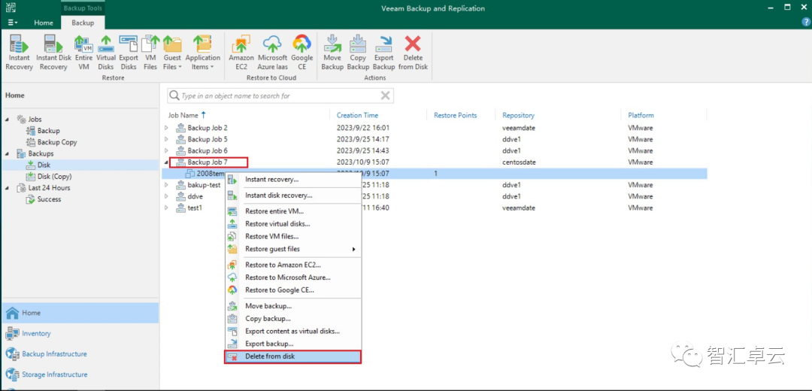Select Backup under Jobs in the tree
812x391 pixels.
49,131
